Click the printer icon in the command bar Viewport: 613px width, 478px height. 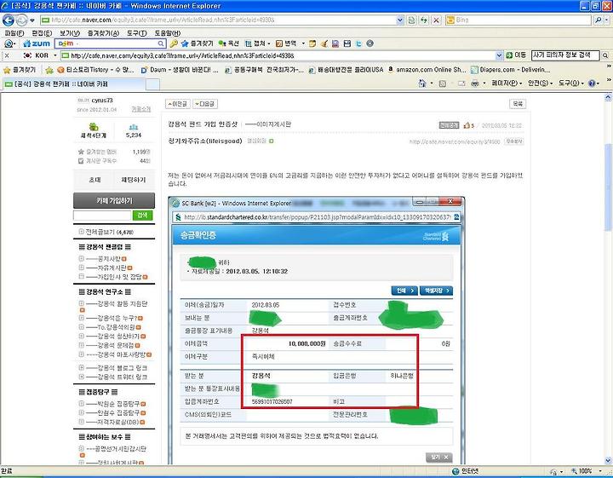475,84
